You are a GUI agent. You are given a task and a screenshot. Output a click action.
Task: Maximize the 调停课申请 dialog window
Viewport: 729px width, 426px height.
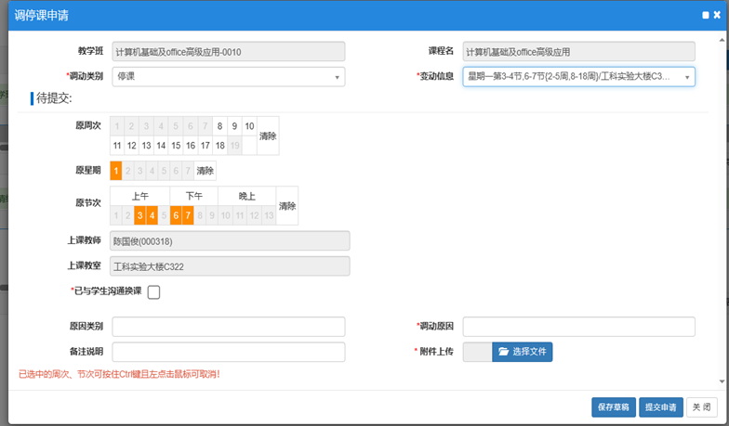point(706,16)
